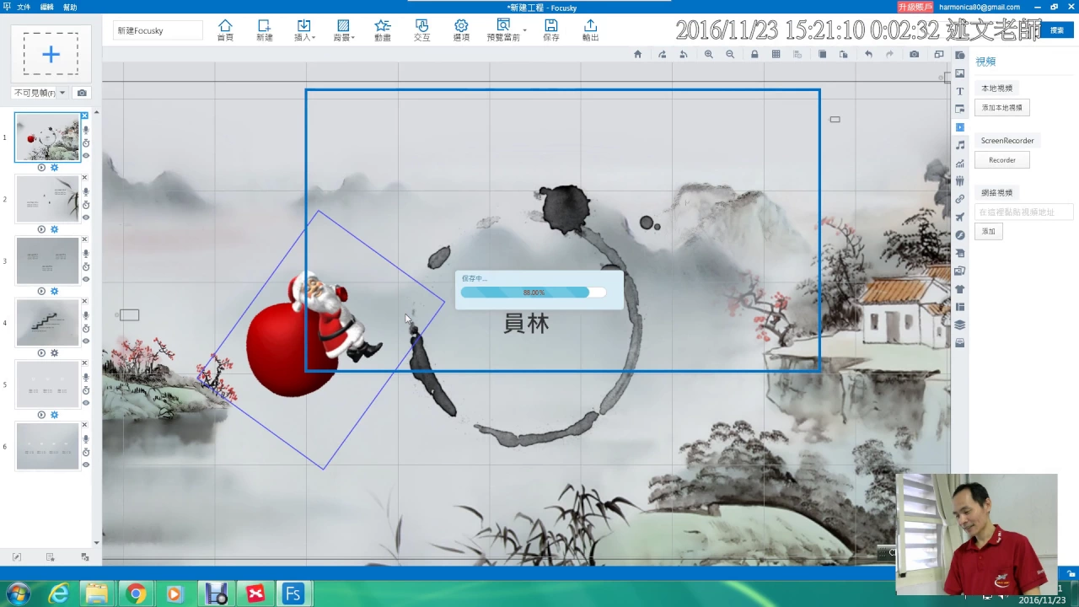Click 添加本地視頻 add local video button
Image resolution: width=1079 pixels, height=607 pixels.
click(1002, 108)
